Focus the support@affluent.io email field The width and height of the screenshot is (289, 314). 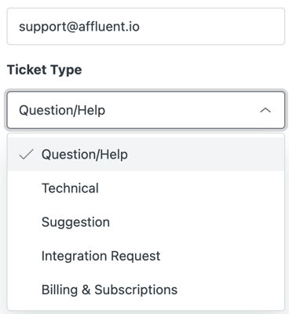click(146, 27)
